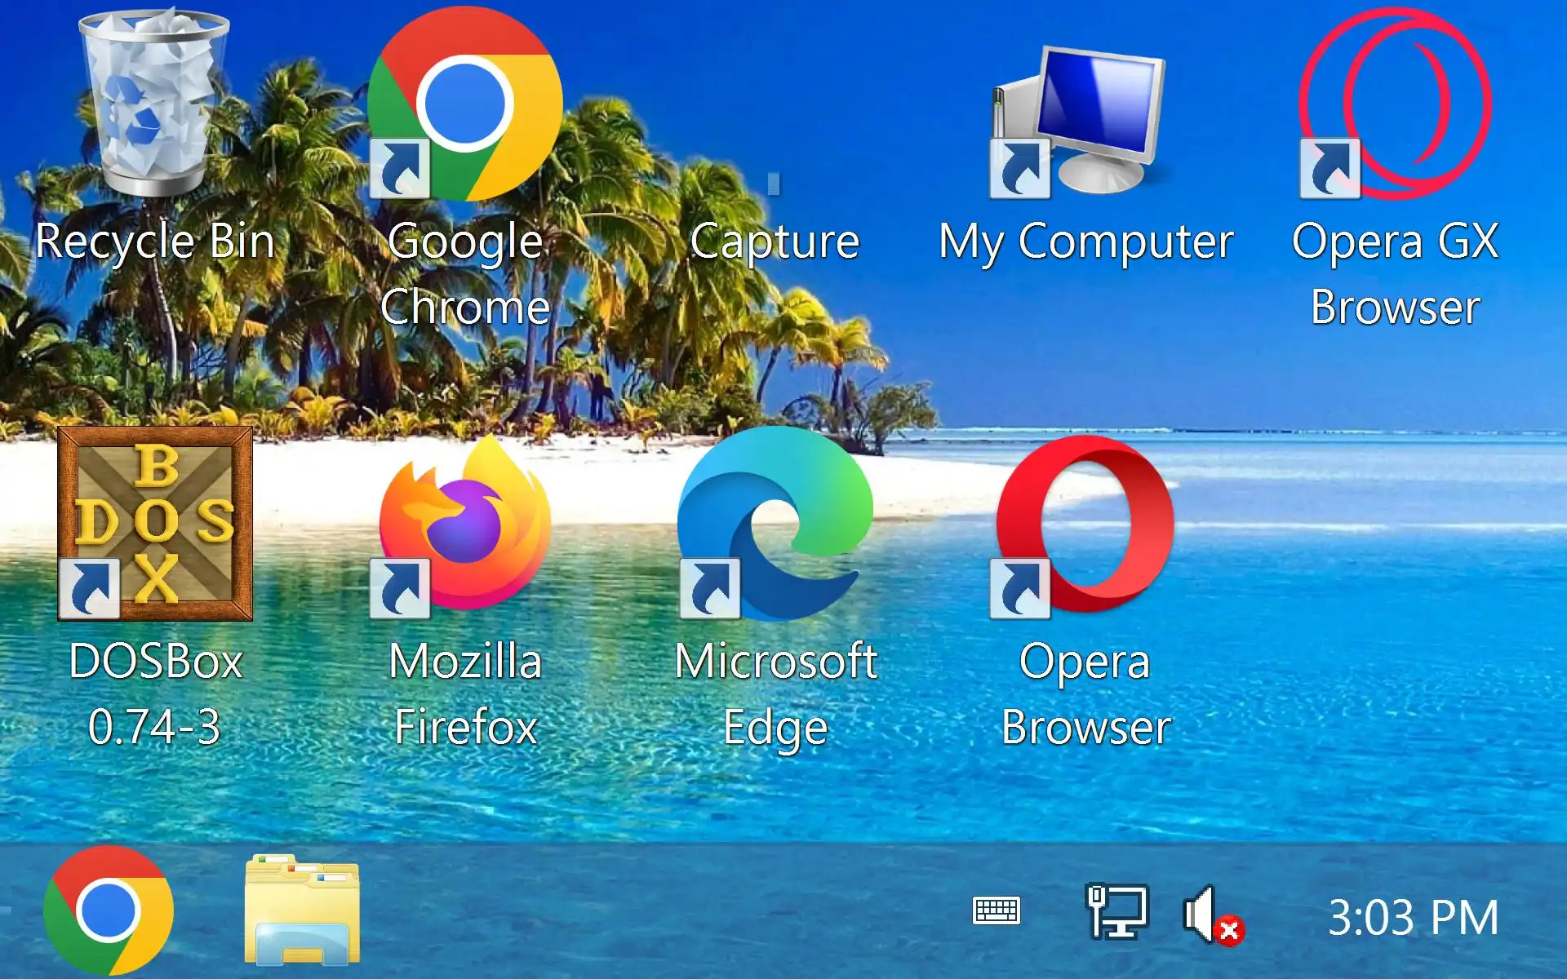
Task: Click the "Recycle Bin" label text
Action: (155, 242)
